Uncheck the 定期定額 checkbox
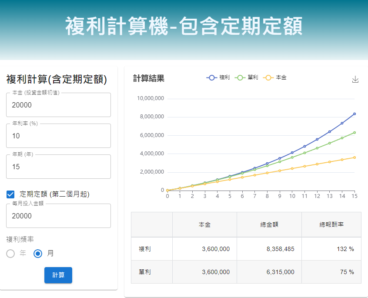 click(11, 194)
